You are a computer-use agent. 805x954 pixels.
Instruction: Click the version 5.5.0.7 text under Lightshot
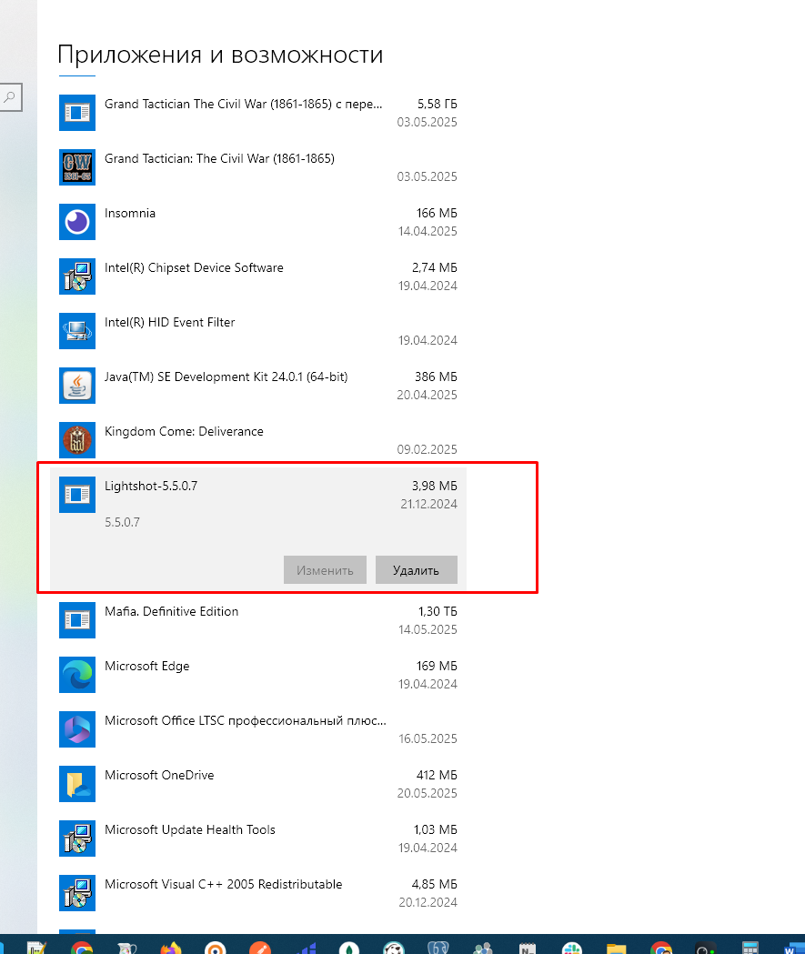tap(122, 522)
